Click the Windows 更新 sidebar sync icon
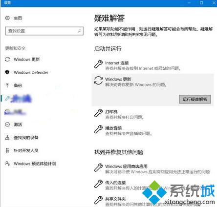 (x=7, y=59)
